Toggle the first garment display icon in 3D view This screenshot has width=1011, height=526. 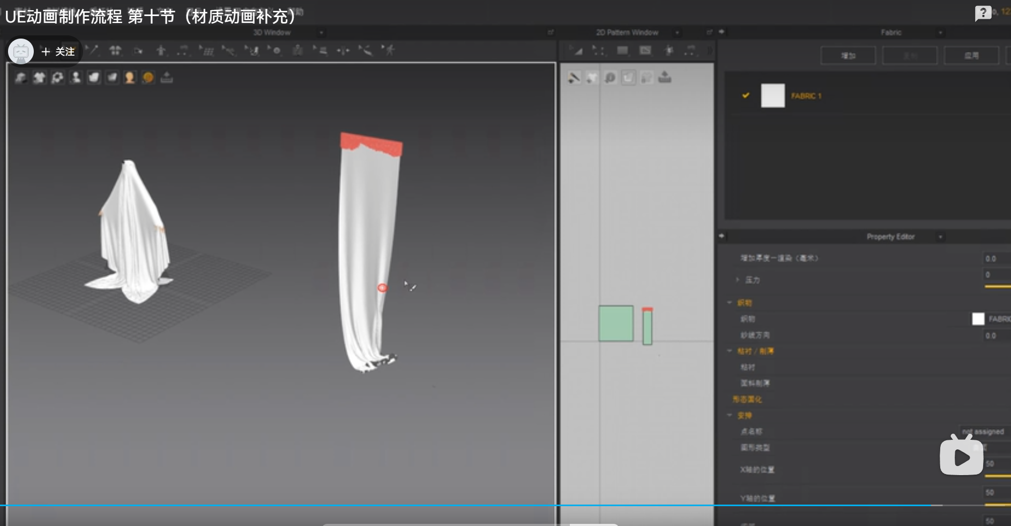[21, 78]
